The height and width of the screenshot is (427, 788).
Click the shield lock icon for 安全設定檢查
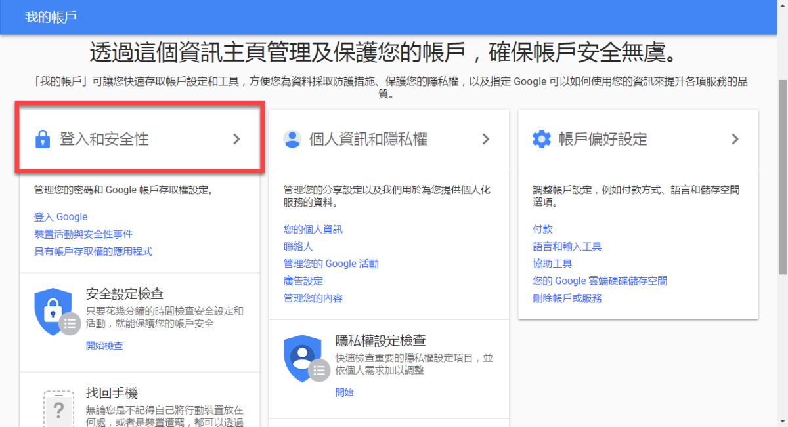(x=56, y=312)
